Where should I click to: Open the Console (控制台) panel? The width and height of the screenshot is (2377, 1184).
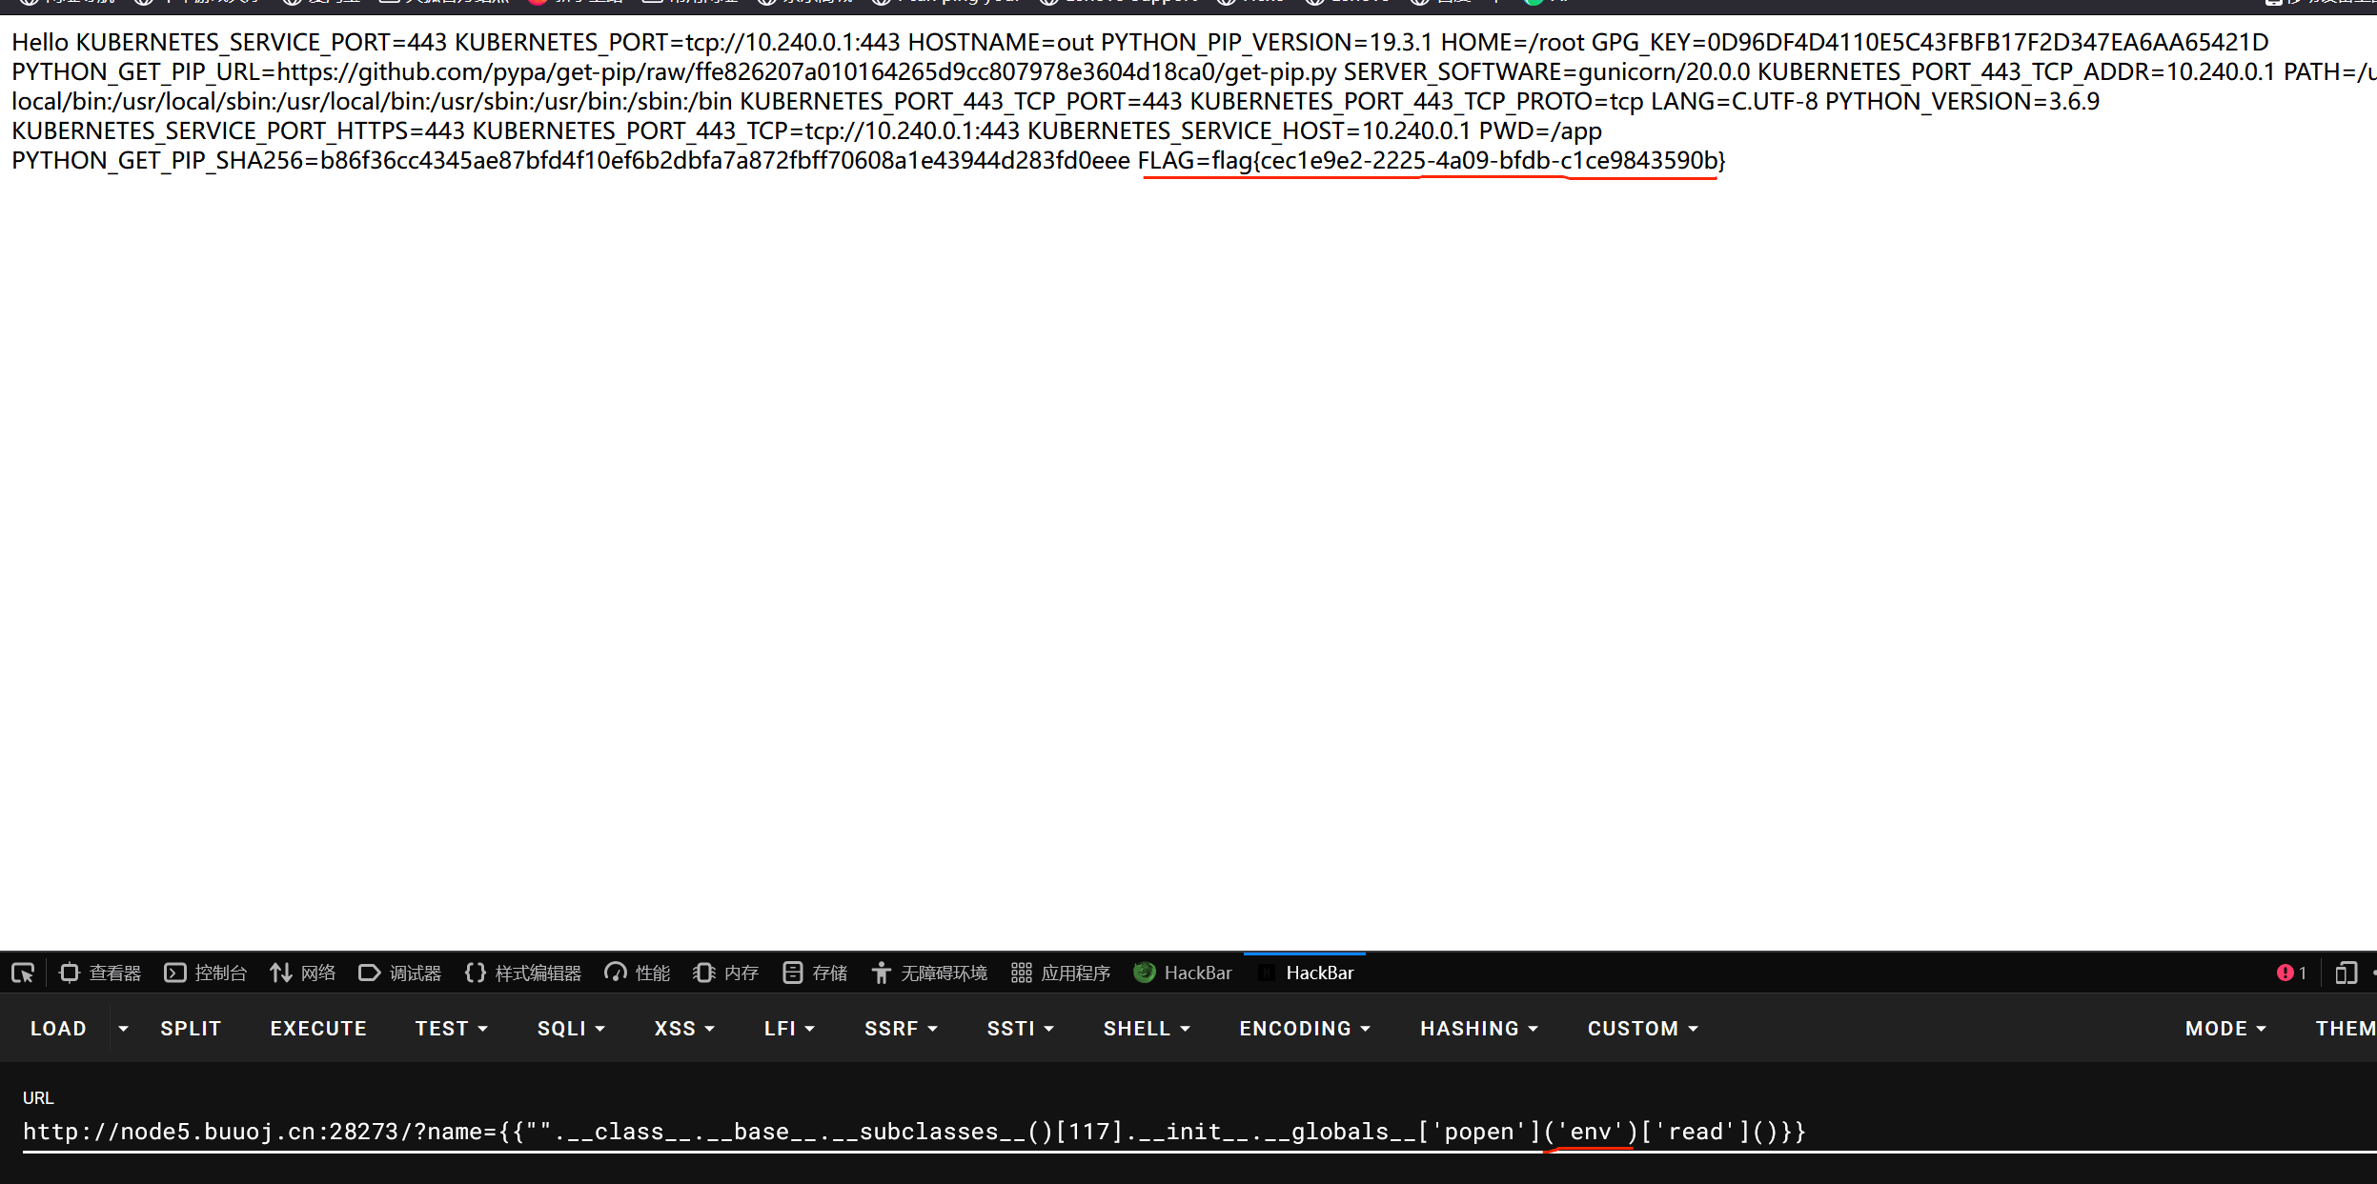(x=206, y=973)
